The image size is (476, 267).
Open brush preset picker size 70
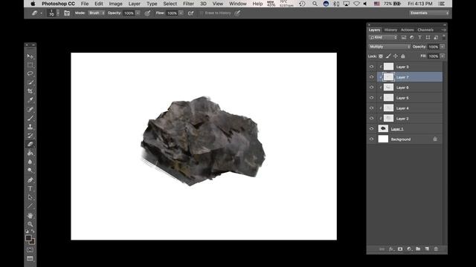54,13
